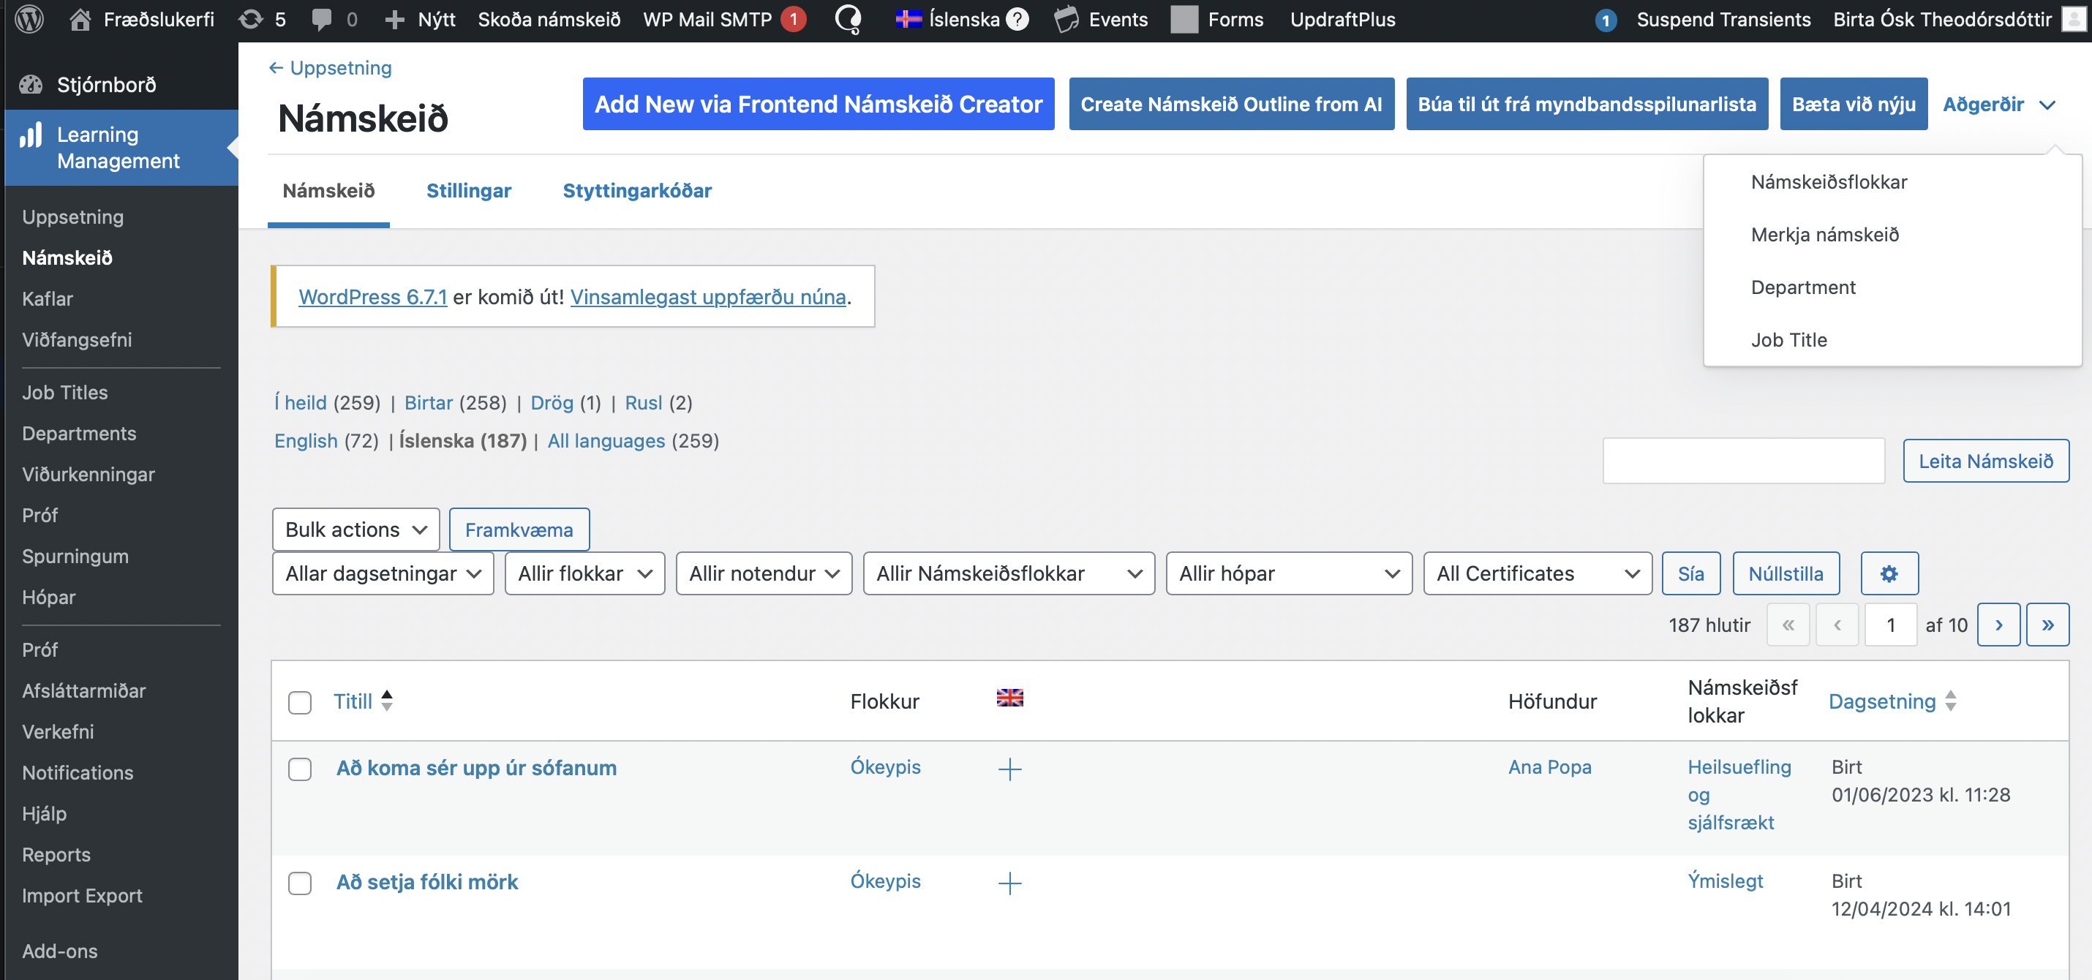Click the WordPress logo icon
The image size is (2092, 980).
(x=29, y=20)
